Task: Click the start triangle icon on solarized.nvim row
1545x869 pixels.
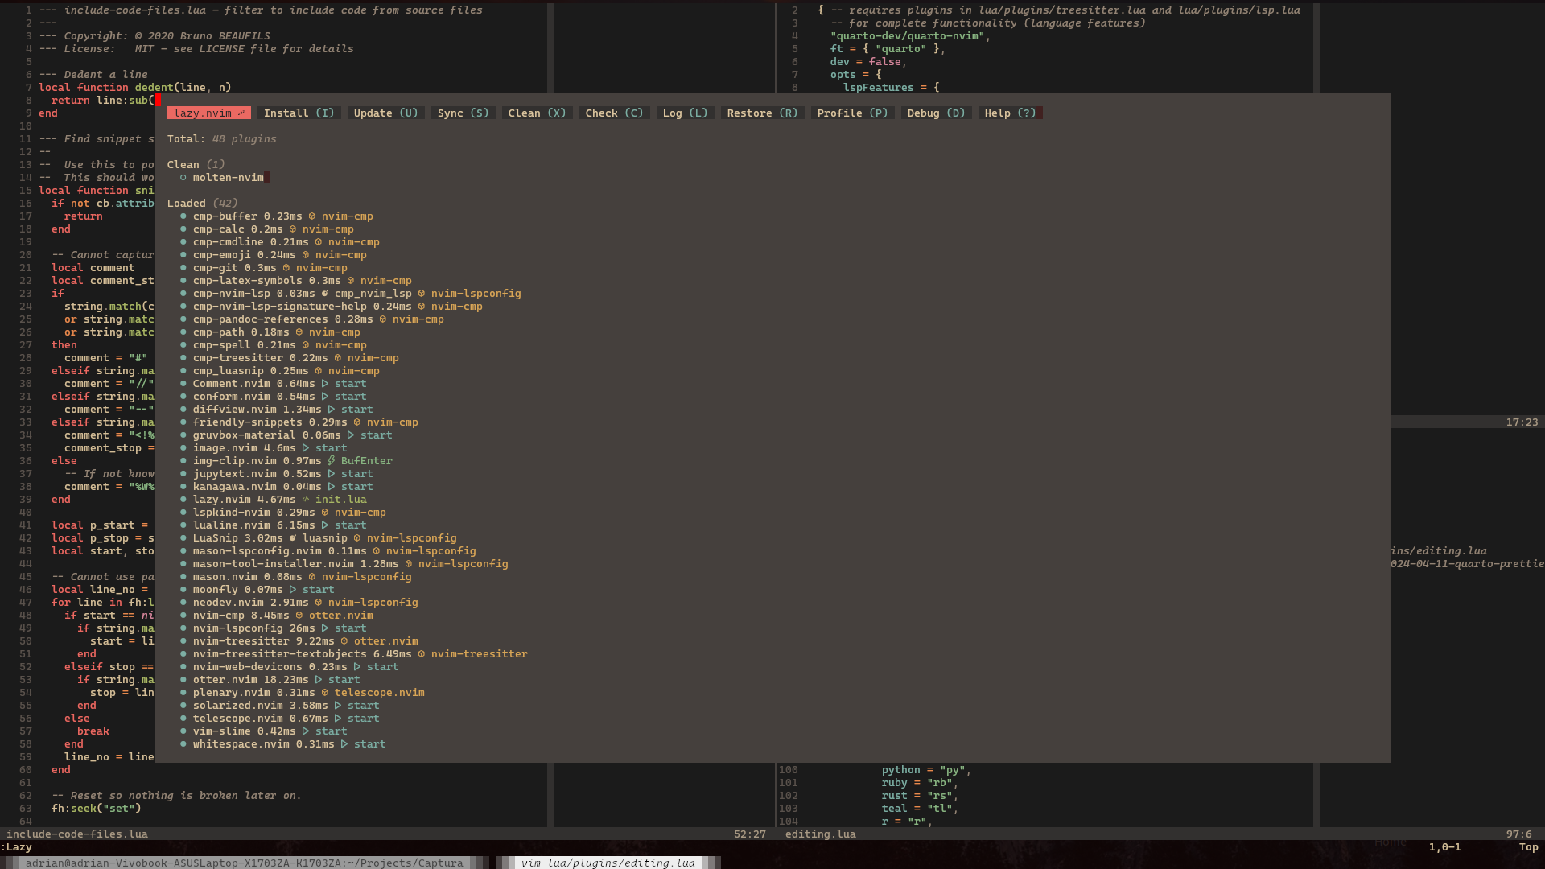Action: point(338,706)
